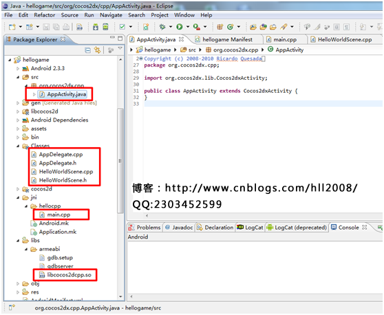Viewport: 384px width, 315px height.
Task: Click the Search flashlight toolbar icon
Action: tap(284, 27)
